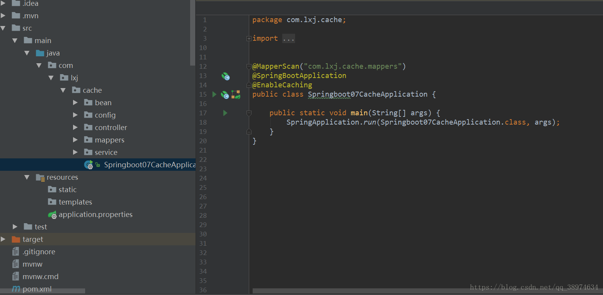Collapse the cache package arrow
603x295 pixels.
pos(63,90)
